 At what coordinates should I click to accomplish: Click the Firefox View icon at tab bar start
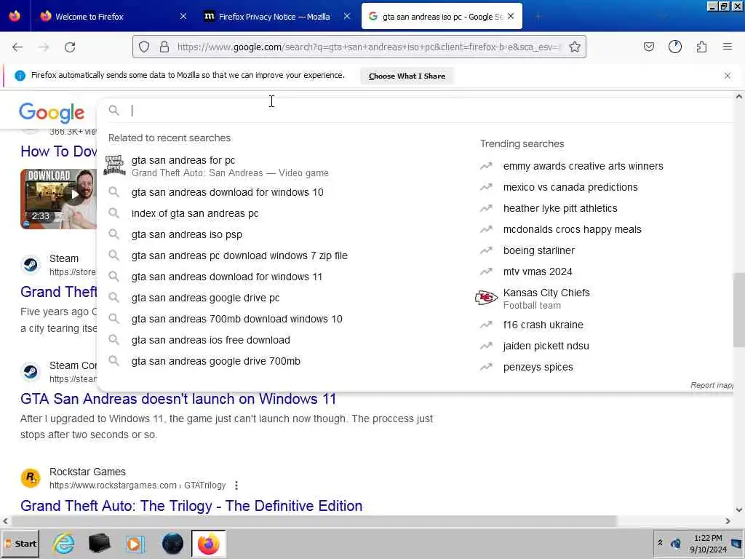(x=15, y=16)
